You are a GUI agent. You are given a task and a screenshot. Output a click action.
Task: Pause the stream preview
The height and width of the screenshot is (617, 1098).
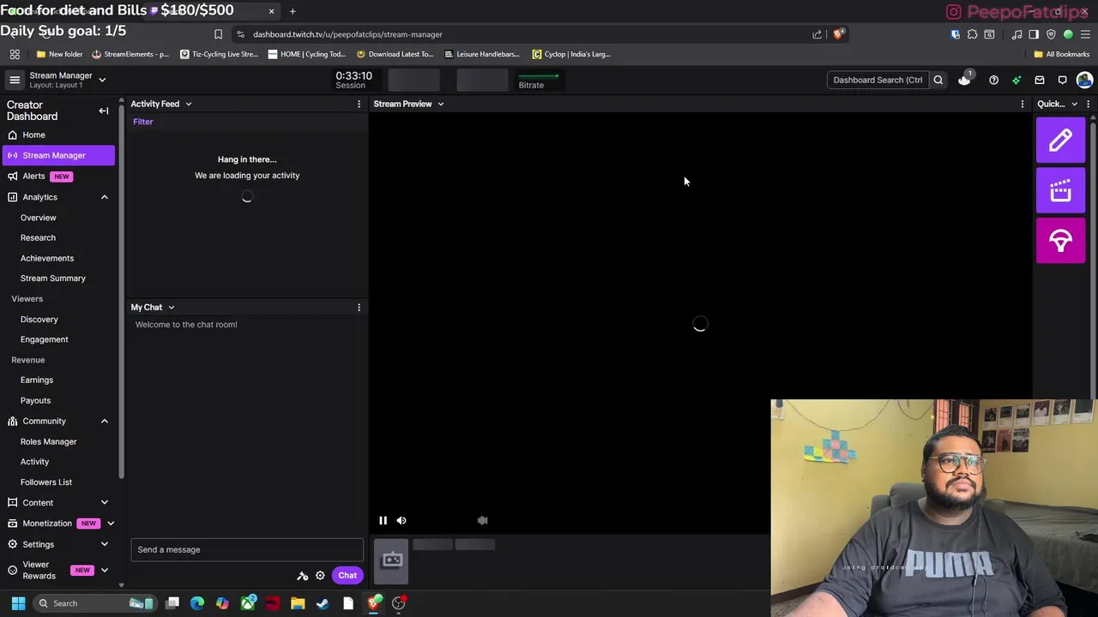point(383,520)
